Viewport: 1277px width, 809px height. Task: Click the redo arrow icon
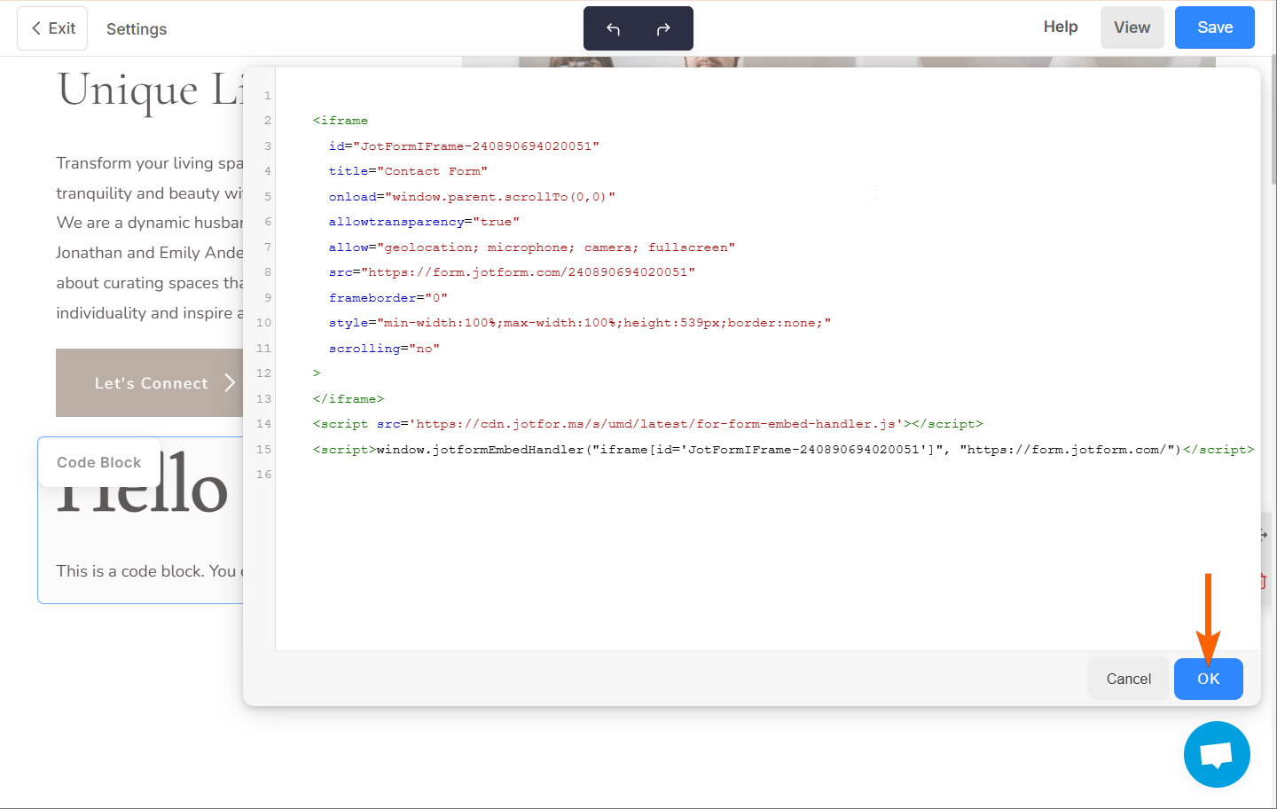point(663,29)
